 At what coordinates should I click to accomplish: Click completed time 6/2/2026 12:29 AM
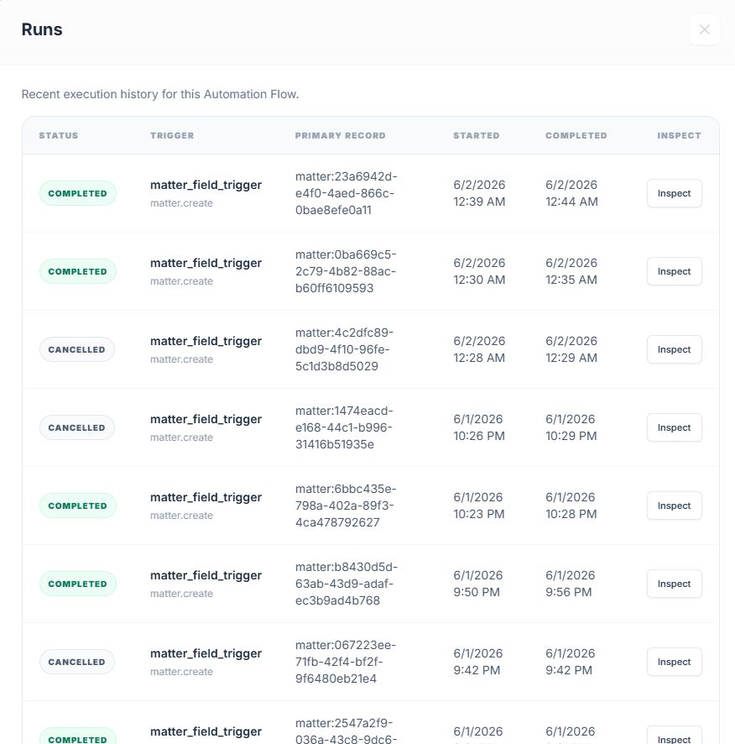tap(571, 349)
